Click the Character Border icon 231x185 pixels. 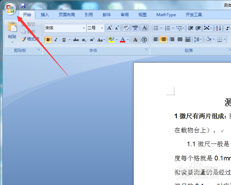144,28
